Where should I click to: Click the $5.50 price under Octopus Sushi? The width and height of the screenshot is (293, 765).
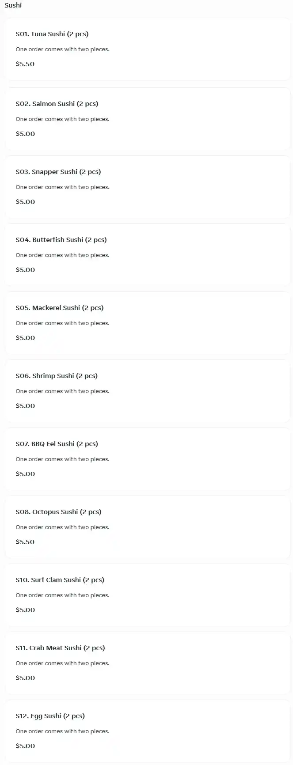(x=25, y=542)
